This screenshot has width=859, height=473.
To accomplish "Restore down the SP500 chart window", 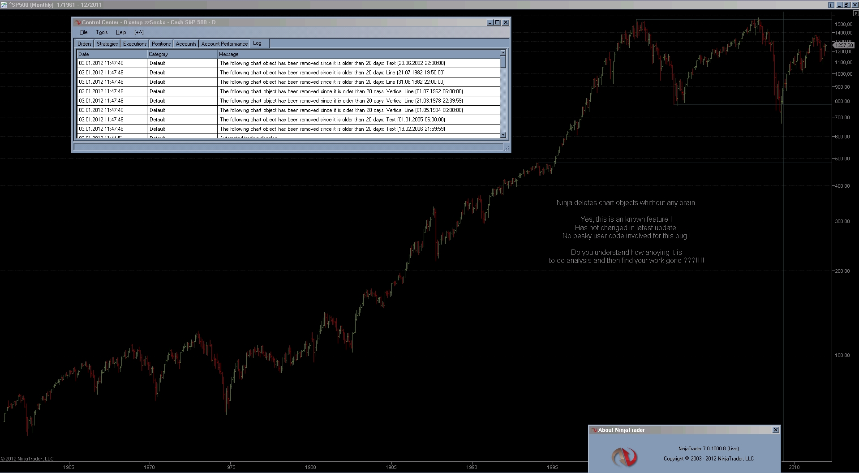I will point(846,5).
